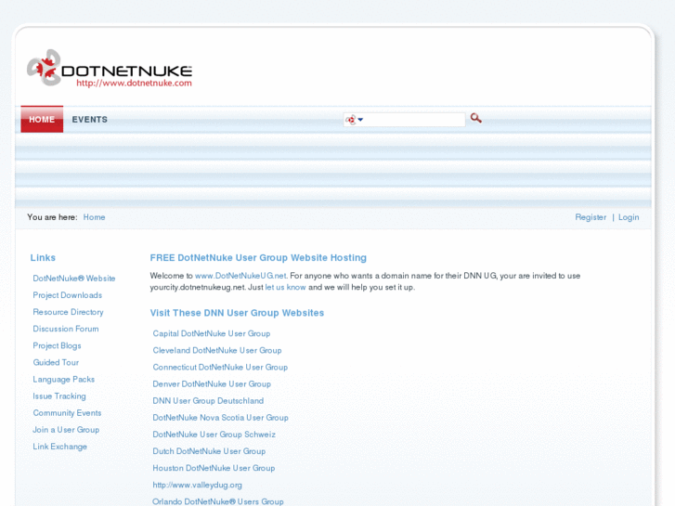Open the Login link

click(x=629, y=217)
